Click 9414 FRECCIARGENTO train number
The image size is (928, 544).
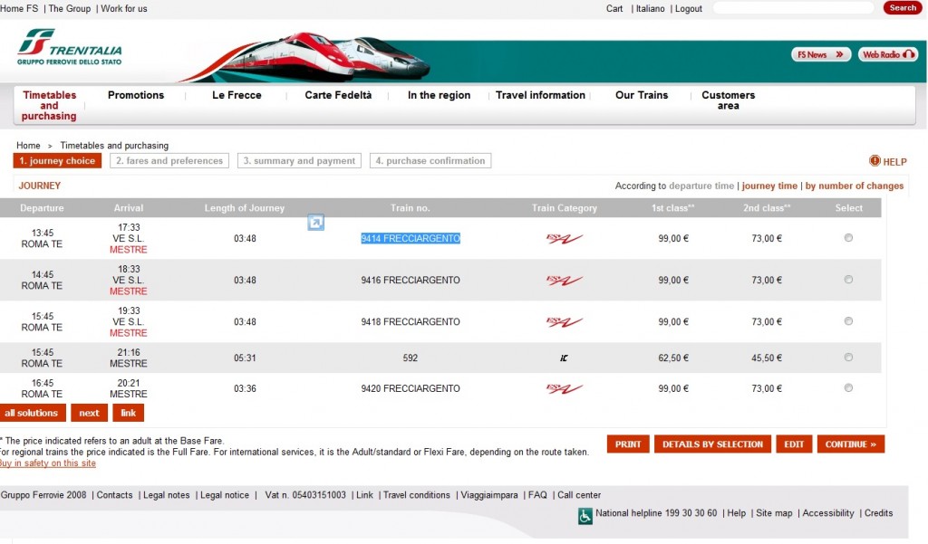411,238
